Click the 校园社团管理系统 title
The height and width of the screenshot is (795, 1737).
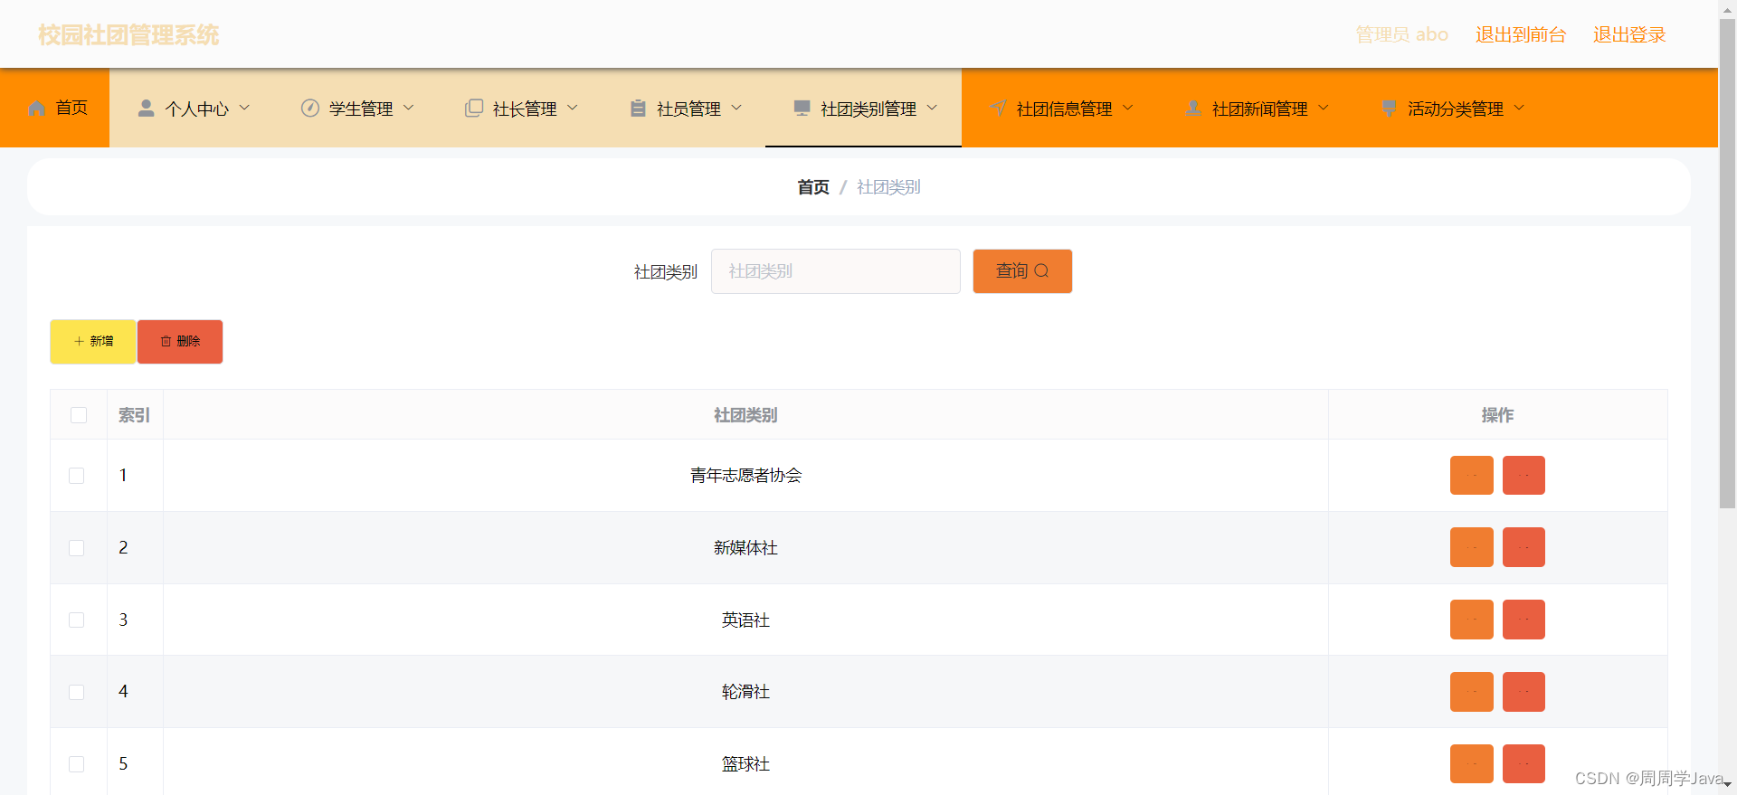tap(128, 34)
